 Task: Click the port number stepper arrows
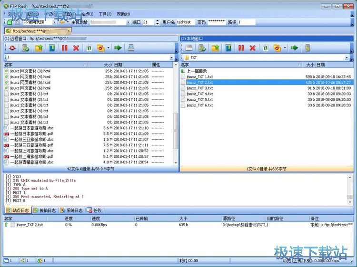point(158,22)
